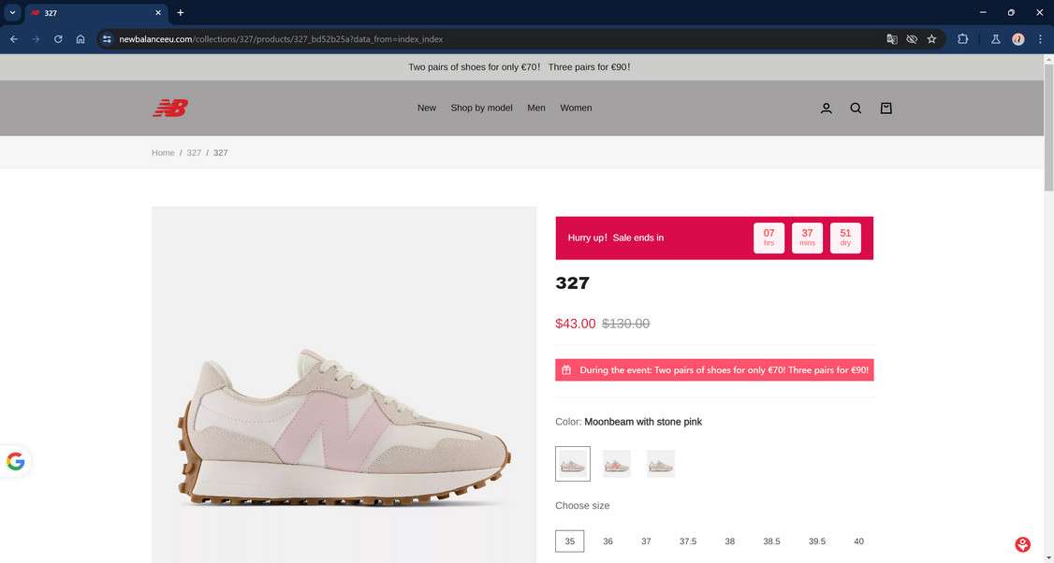This screenshot has height=563, width=1054.
Task: Open the Women menu item
Action: [x=576, y=108]
